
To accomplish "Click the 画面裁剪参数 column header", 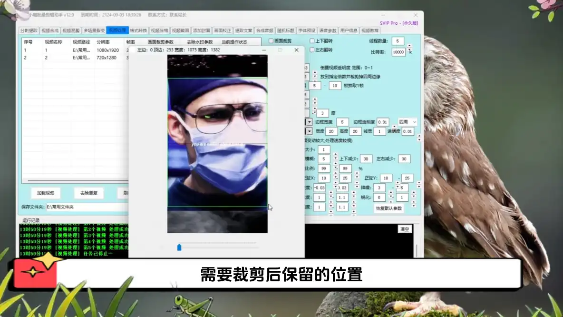I will [x=161, y=42].
